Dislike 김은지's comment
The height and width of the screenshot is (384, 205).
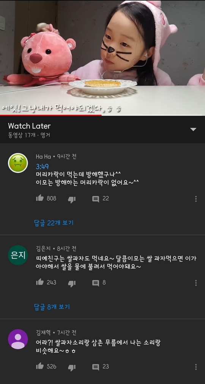tap(72, 283)
